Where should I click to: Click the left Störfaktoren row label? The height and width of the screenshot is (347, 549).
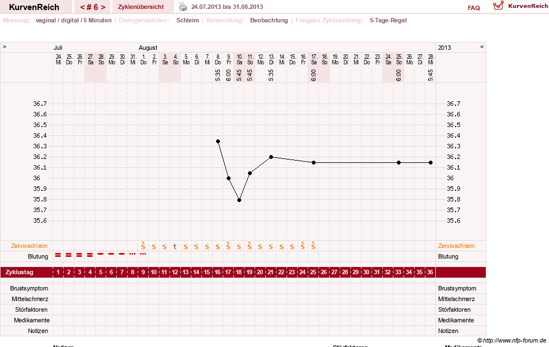32,310
